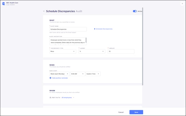This screenshot has height=116, width=186.
Task: Click the Alert Name input field
Action: point(68,29)
